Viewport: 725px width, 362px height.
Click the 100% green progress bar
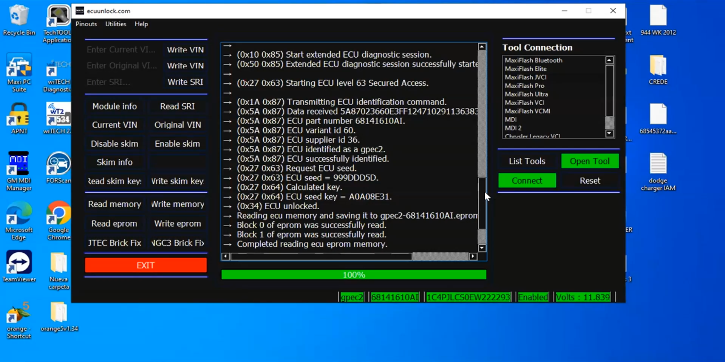354,275
